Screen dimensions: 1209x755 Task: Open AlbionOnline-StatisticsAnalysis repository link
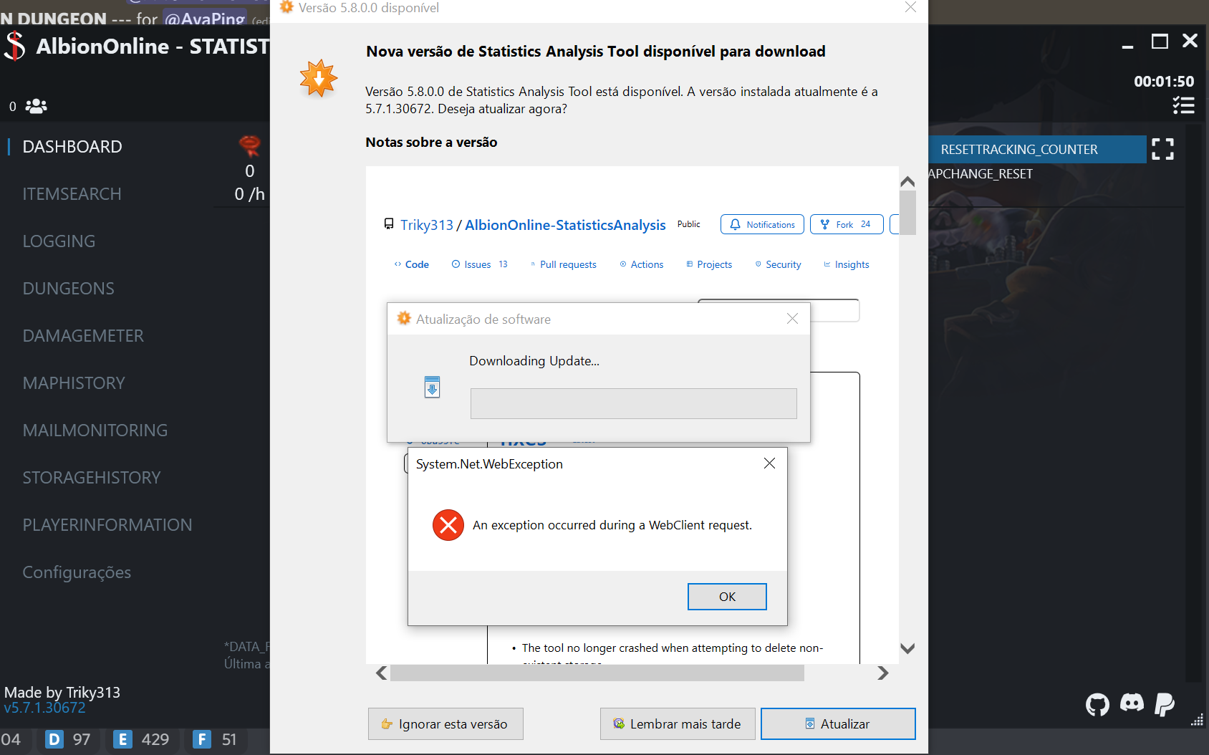point(565,225)
